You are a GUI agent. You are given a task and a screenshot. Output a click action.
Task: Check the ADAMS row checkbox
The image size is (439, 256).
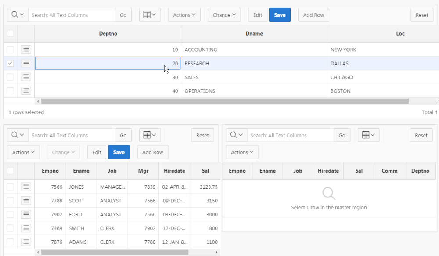tap(11, 242)
